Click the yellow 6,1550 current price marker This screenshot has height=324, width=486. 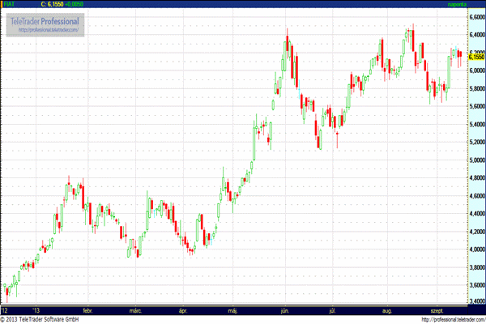click(x=476, y=57)
